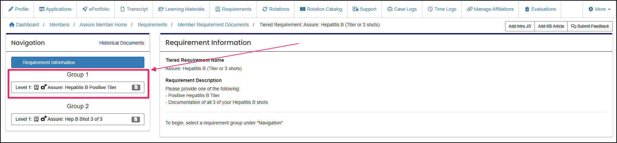Click the briefcase icon on Case Logs tab
617x143 pixels.
click(x=390, y=9)
